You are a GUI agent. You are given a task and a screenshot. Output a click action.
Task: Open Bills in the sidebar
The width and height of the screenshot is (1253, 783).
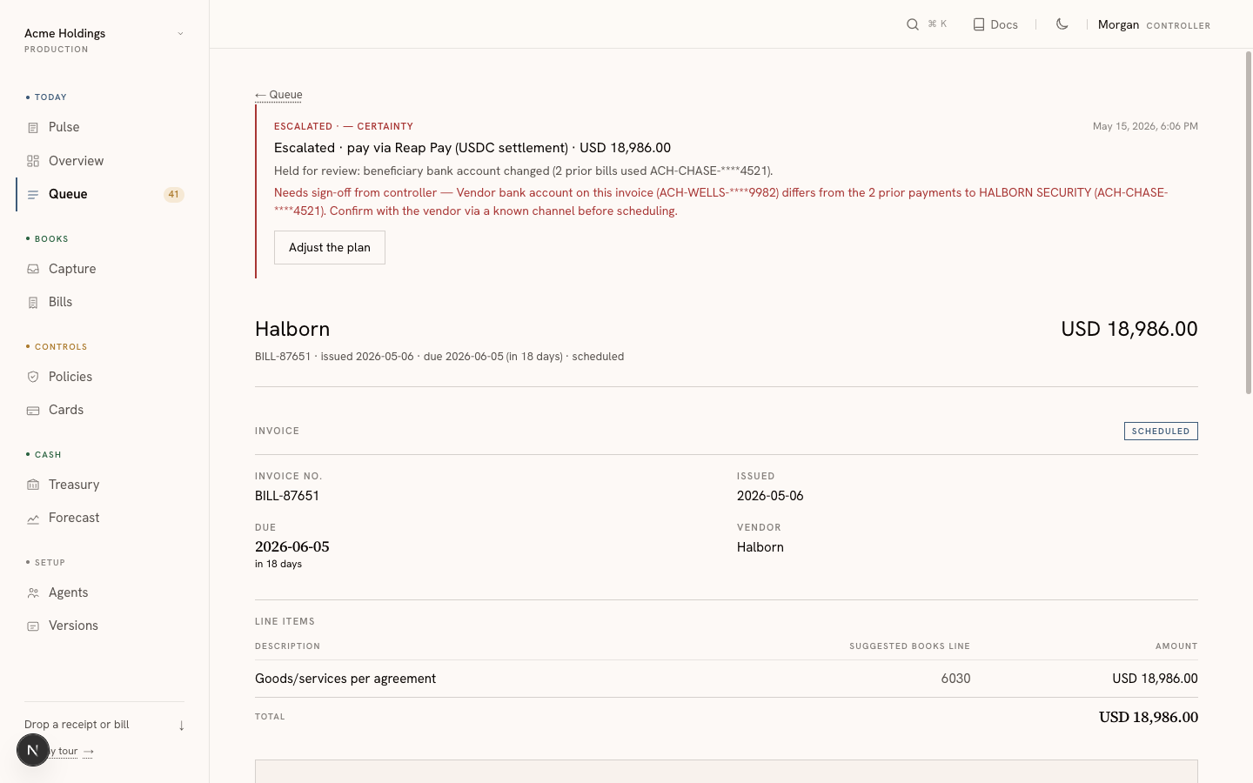click(104, 303)
